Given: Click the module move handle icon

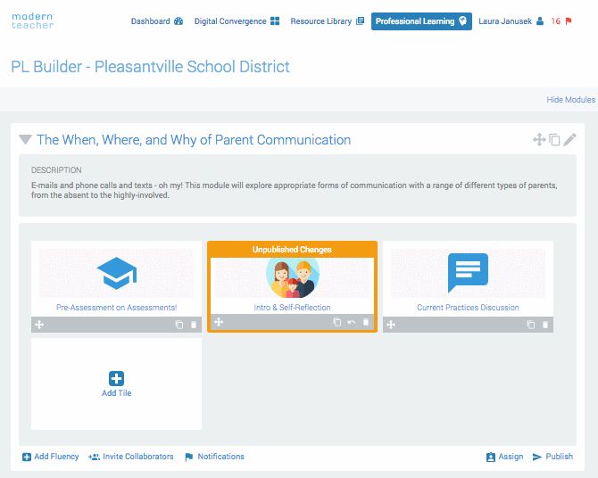Looking at the screenshot, I should (x=539, y=139).
